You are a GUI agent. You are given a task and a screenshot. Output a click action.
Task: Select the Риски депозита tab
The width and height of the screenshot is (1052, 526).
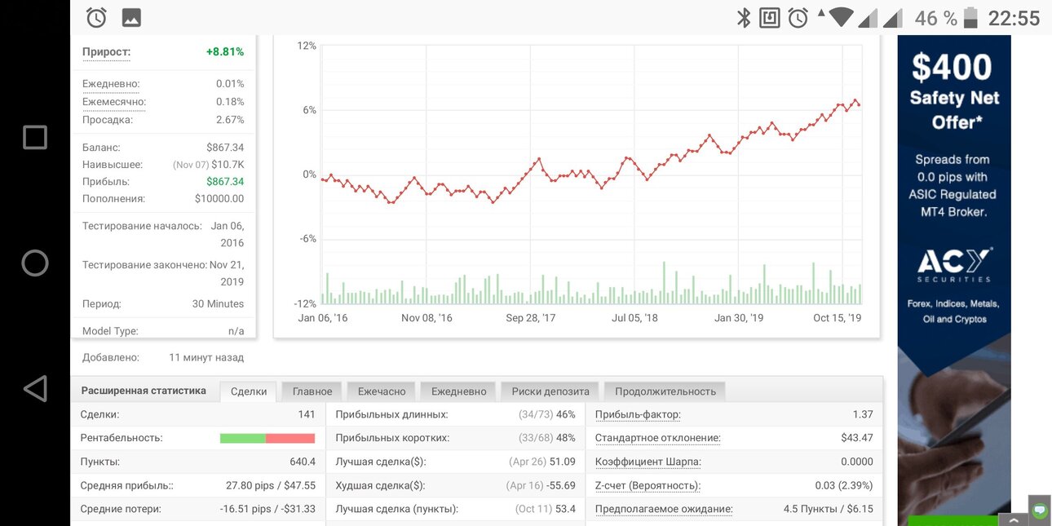coord(550,391)
